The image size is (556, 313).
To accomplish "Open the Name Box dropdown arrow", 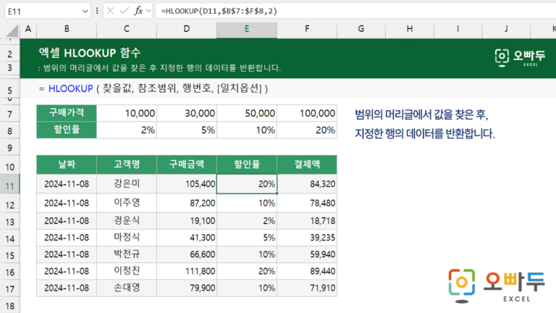I will point(85,12).
